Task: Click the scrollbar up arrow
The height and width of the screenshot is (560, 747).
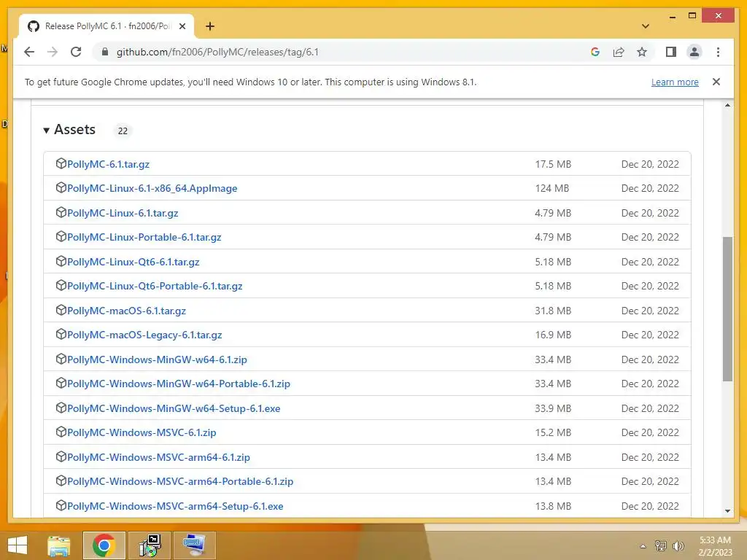Action: [727, 105]
